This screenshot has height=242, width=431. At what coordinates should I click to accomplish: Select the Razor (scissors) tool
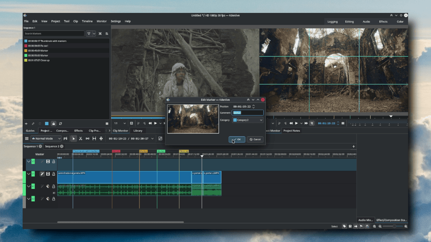coord(80,138)
